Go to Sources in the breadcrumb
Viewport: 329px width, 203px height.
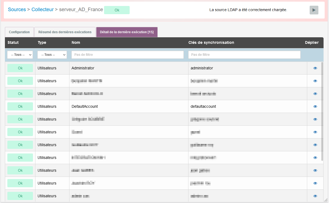(17, 10)
